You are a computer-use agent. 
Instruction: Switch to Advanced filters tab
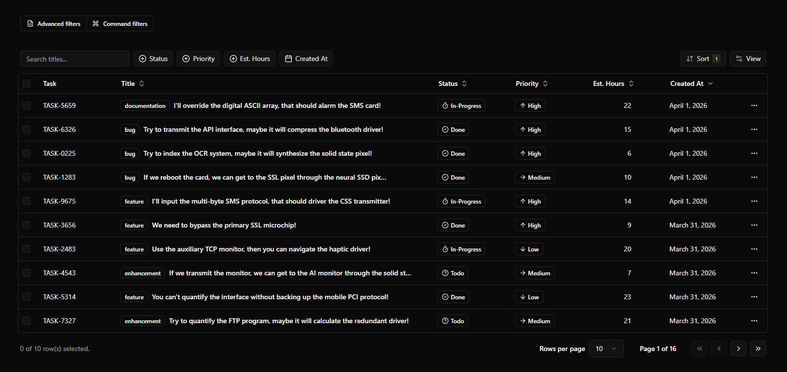tap(54, 23)
